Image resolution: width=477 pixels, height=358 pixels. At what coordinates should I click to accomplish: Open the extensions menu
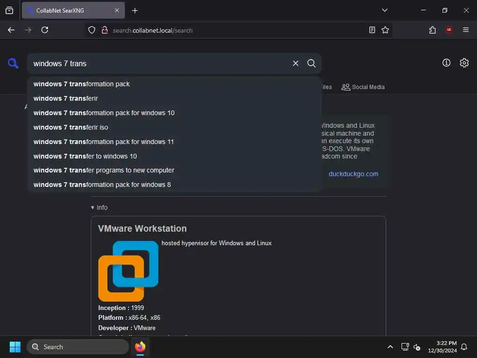[x=432, y=30]
